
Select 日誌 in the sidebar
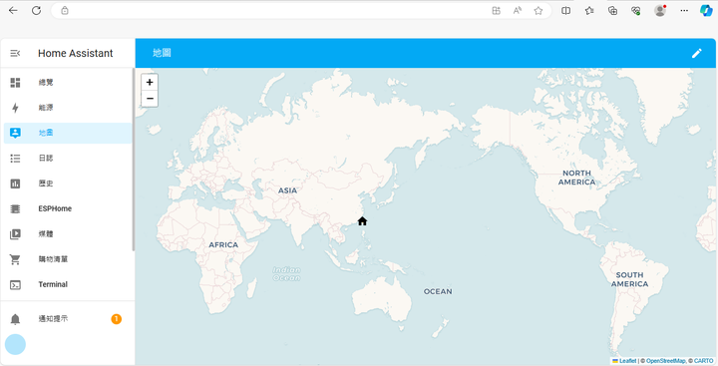pos(46,158)
